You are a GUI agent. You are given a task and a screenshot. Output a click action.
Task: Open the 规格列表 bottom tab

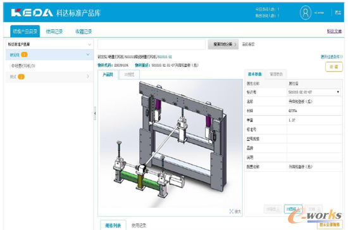coord(113,226)
